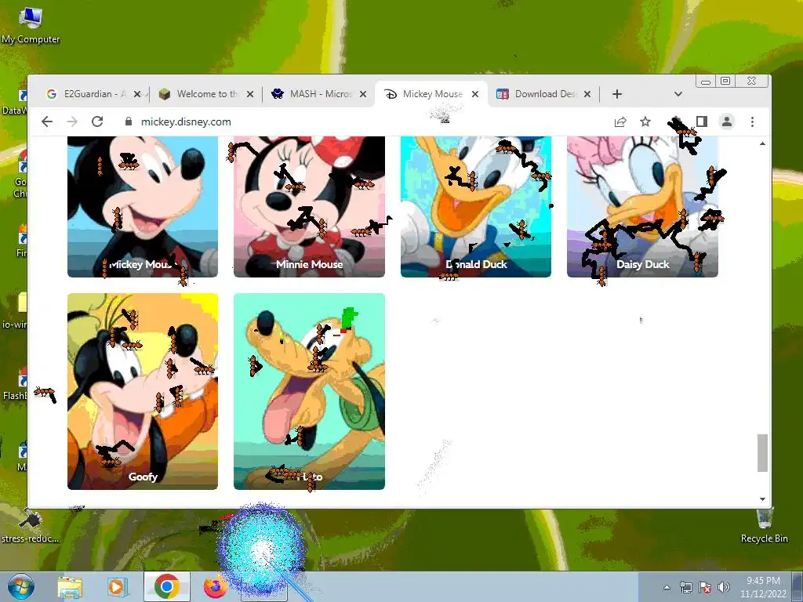Screen dimensions: 803x602
Task: Open the Pluto character card
Action: [309, 392]
